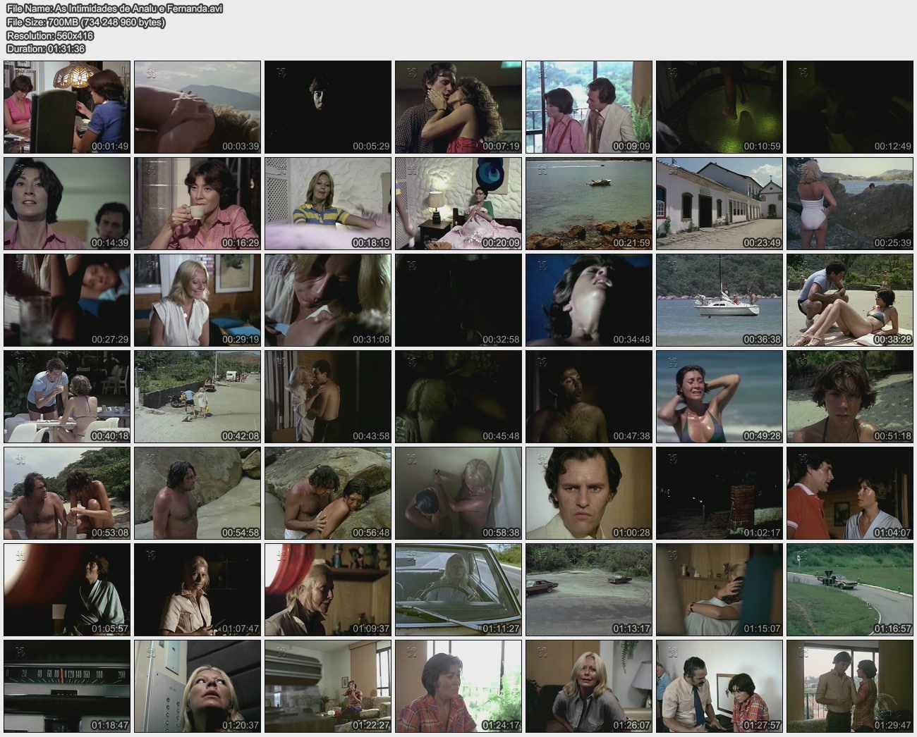917x737 pixels.
Task: Open the living room frame at 01:22:27
Action: (328, 686)
